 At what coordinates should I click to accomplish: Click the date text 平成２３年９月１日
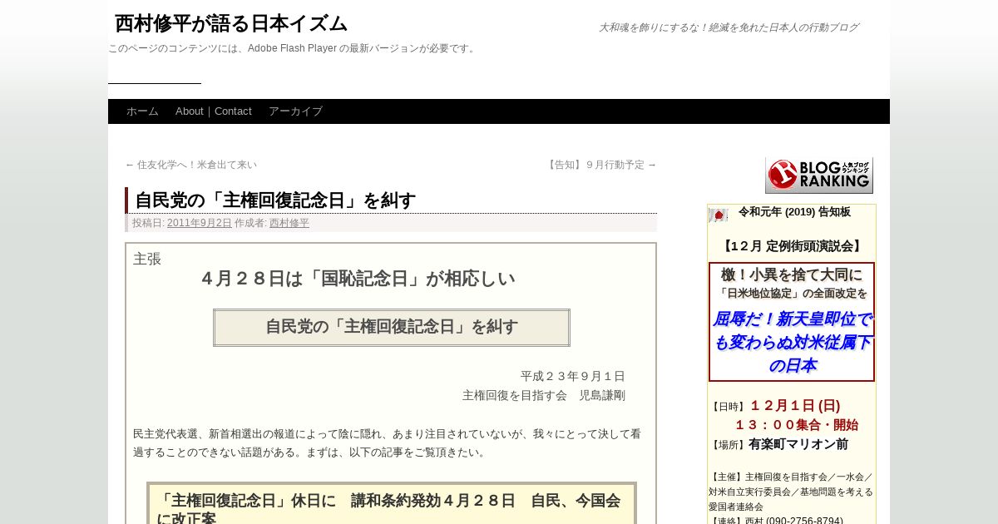coord(573,376)
